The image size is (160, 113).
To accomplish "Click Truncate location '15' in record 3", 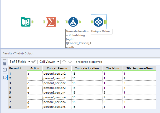I will pos(87,83).
